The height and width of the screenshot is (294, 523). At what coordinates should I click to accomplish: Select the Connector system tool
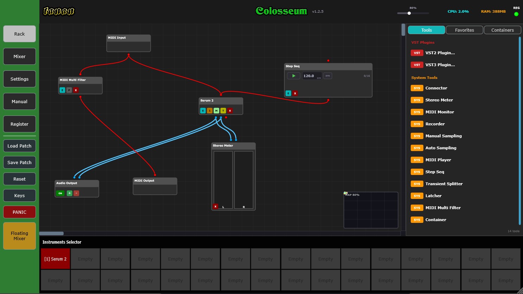pyautogui.click(x=463, y=88)
